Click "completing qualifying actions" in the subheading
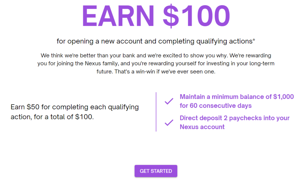 point(205,41)
